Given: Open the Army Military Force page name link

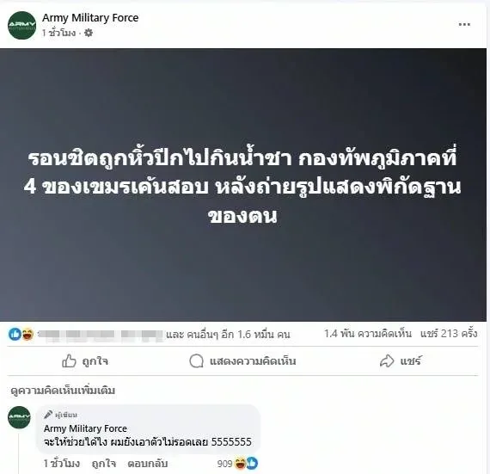Looking at the screenshot, I should 90,18.
